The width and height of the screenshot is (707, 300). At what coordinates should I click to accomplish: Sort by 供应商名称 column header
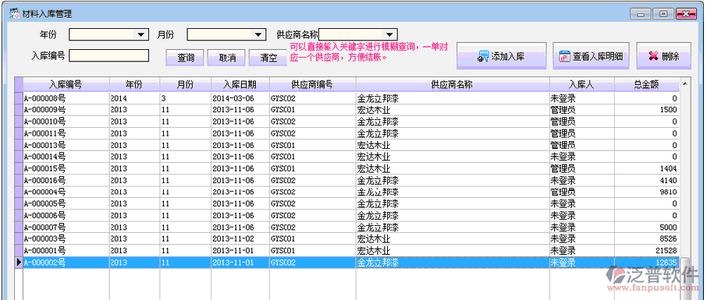453,84
